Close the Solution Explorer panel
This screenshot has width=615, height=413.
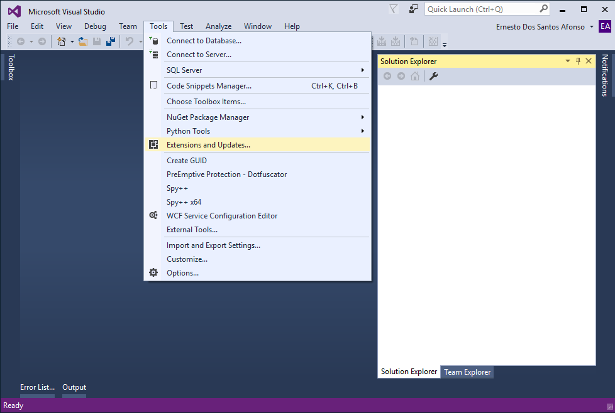(589, 61)
